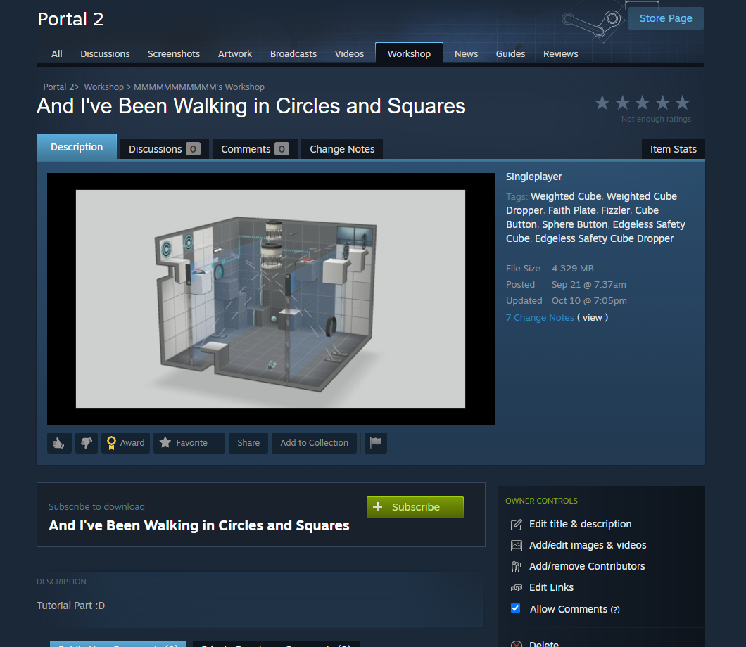Open Edit title & description pencil icon
The width and height of the screenshot is (746, 647).
click(514, 524)
